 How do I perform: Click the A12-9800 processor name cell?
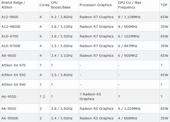(x=10, y=17)
